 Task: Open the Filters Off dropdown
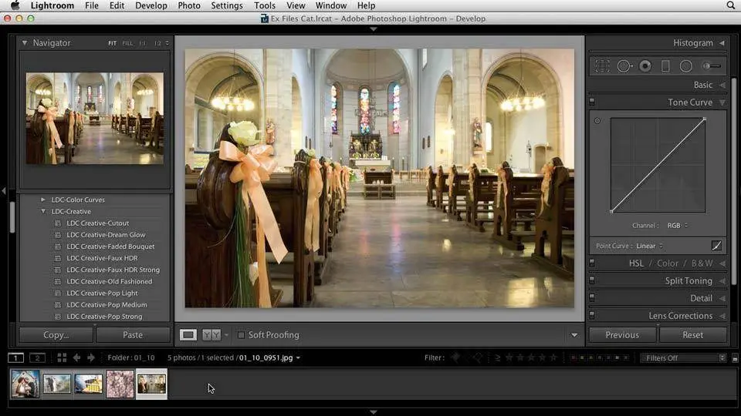pos(683,357)
